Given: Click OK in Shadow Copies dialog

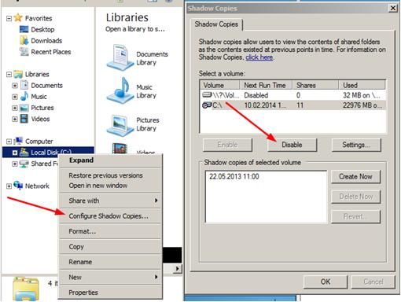Looking at the screenshot, I should click(326, 282).
